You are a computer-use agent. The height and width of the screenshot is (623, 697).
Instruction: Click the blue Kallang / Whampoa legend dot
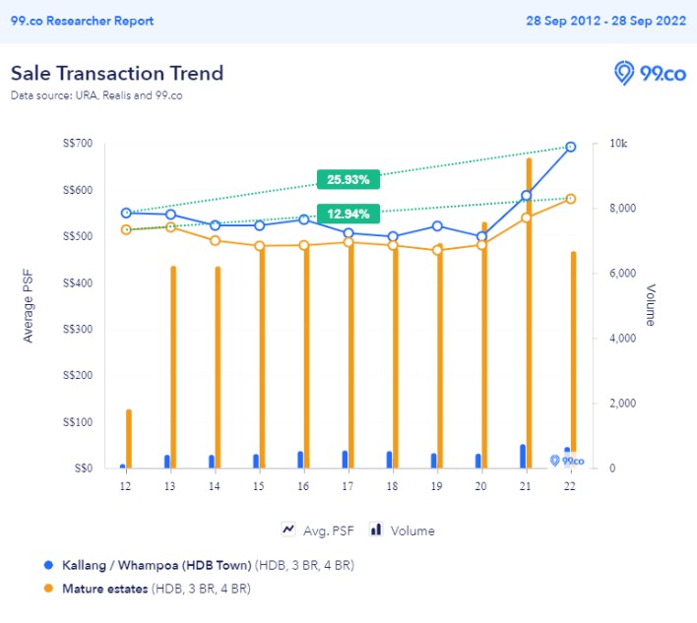click(x=47, y=565)
